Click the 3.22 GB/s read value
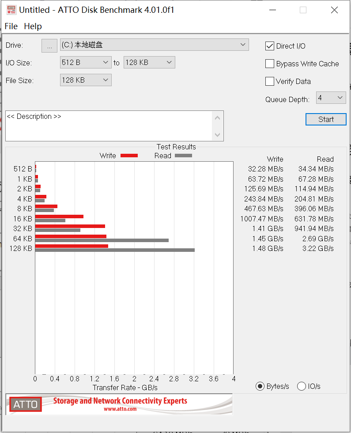This screenshot has height=433, width=351. click(x=318, y=248)
